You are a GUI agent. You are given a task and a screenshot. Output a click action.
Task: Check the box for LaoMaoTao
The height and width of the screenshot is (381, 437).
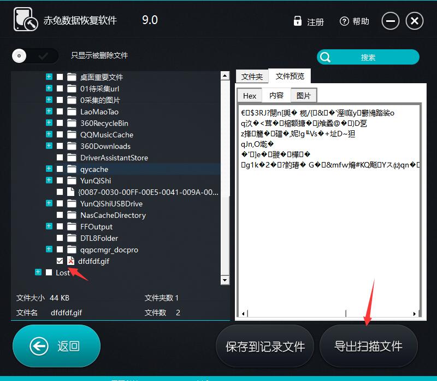[x=60, y=112]
